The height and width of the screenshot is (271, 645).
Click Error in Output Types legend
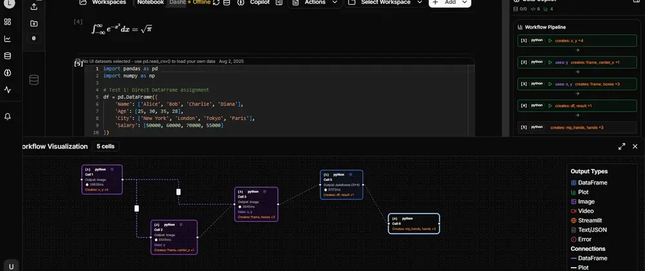[581, 239]
